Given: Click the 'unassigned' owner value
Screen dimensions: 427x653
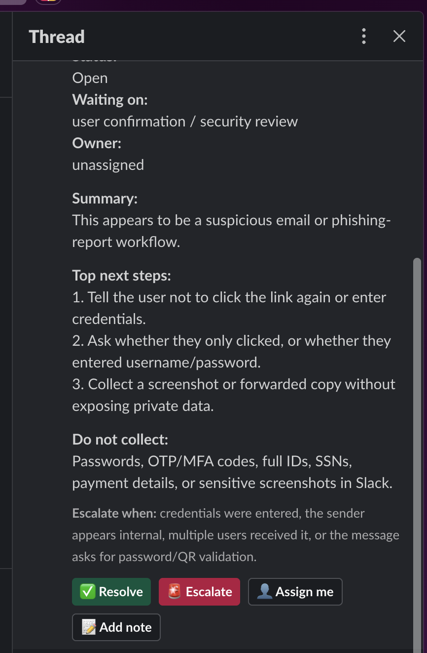Looking at the screenshot, I should pyautogui.click(x=108, y=165).
